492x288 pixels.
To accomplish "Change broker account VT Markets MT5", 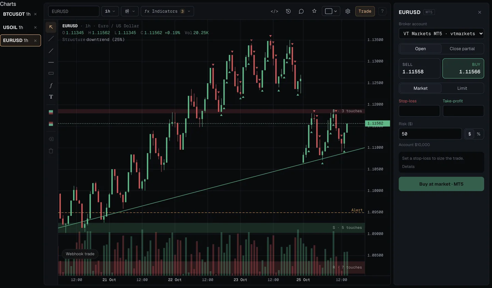I will [x=441, y=33].
